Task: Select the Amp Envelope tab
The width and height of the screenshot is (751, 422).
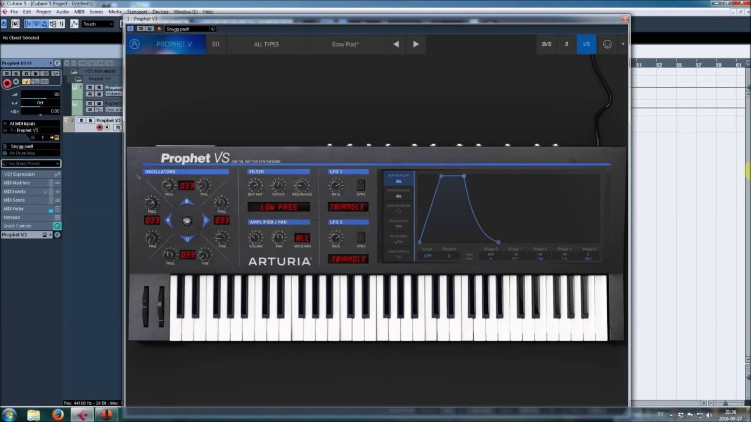Action: pyautogui.click(x=398, y=178)
